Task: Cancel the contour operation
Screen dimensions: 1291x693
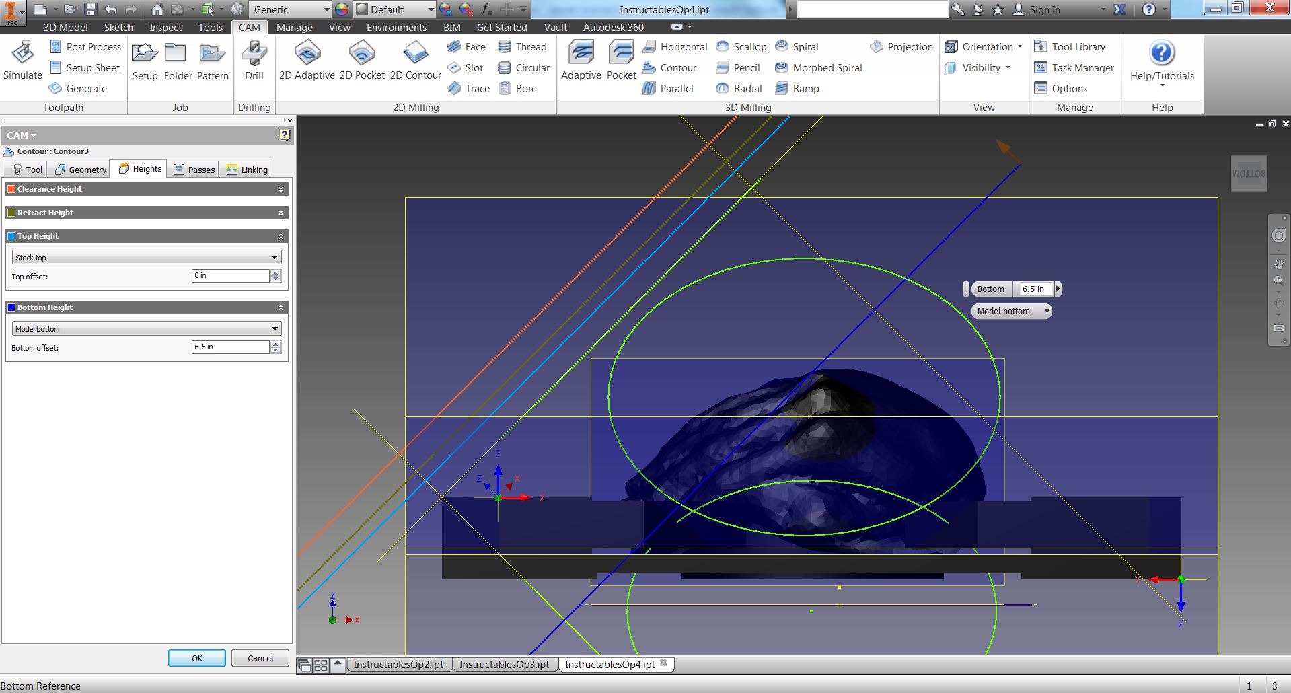Action: pyautogui.click(x=260, y=659)
